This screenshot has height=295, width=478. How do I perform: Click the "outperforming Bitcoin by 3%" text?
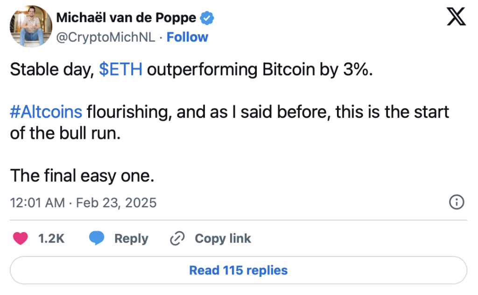pyautogui.click(x=258, y=70)
